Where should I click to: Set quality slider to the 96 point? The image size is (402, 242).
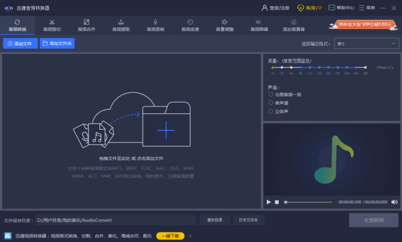(300, 68)
